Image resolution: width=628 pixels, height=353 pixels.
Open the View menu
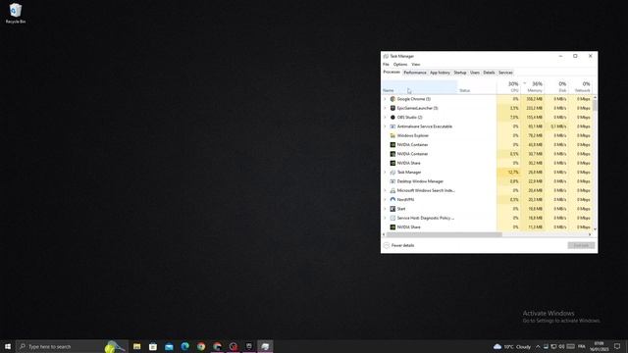[416, 65]
